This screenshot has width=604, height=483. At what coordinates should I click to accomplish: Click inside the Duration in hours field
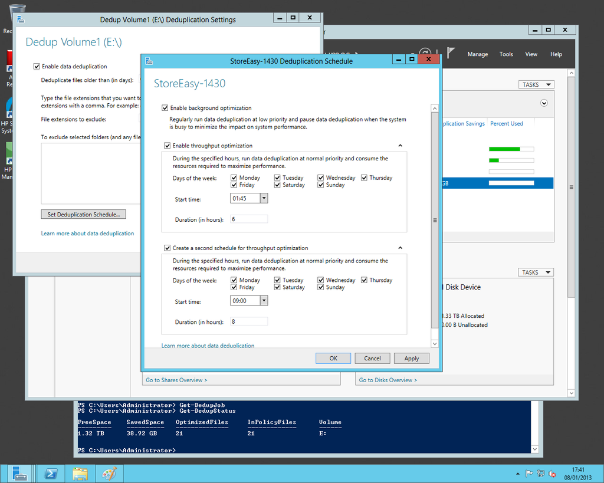(248, 218)
